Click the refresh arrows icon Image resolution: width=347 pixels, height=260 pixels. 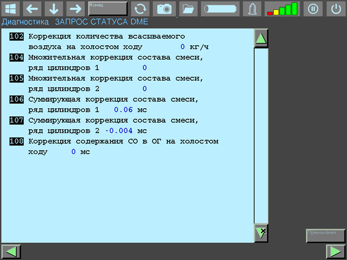[140, 9]
